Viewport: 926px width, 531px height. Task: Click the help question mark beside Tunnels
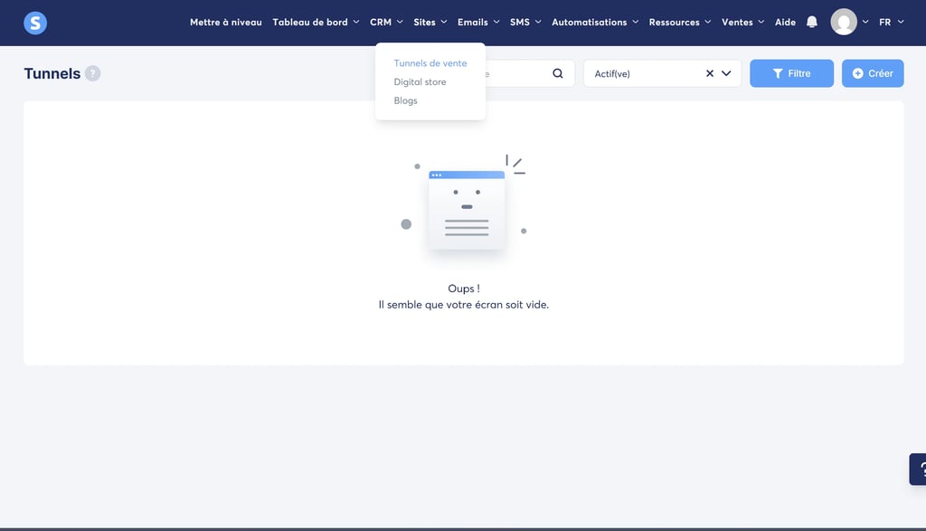coord(93,73)
